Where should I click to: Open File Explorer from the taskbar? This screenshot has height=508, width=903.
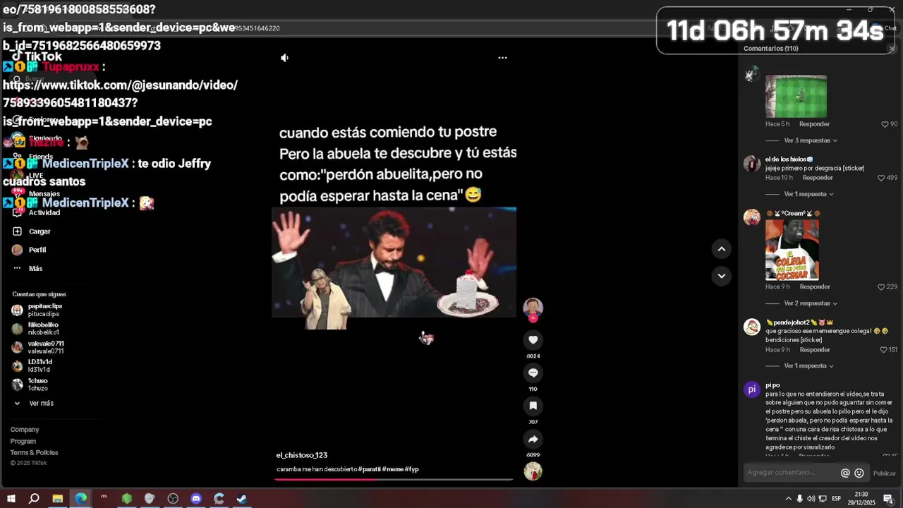58,499
